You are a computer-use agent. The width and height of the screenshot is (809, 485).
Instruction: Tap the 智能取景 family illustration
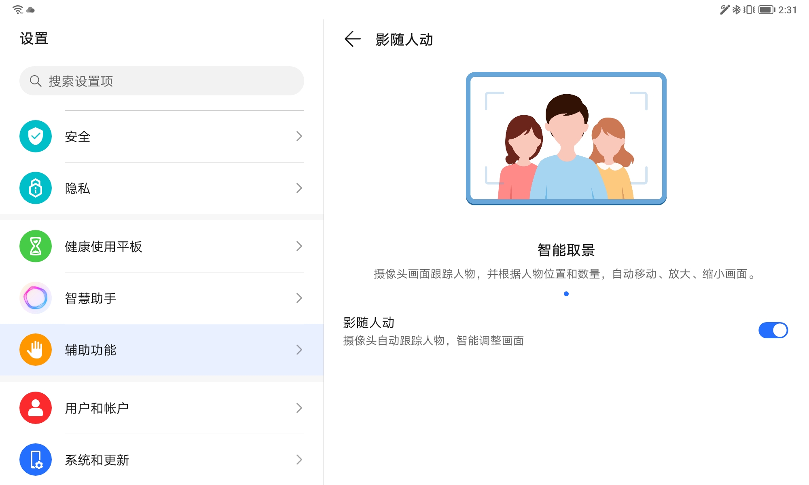coord(566,139)
